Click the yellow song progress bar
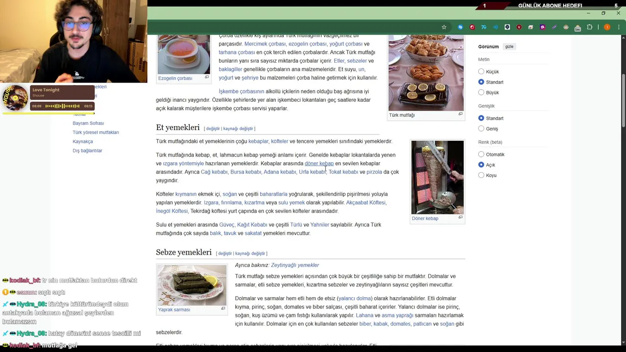 (48, 113)
